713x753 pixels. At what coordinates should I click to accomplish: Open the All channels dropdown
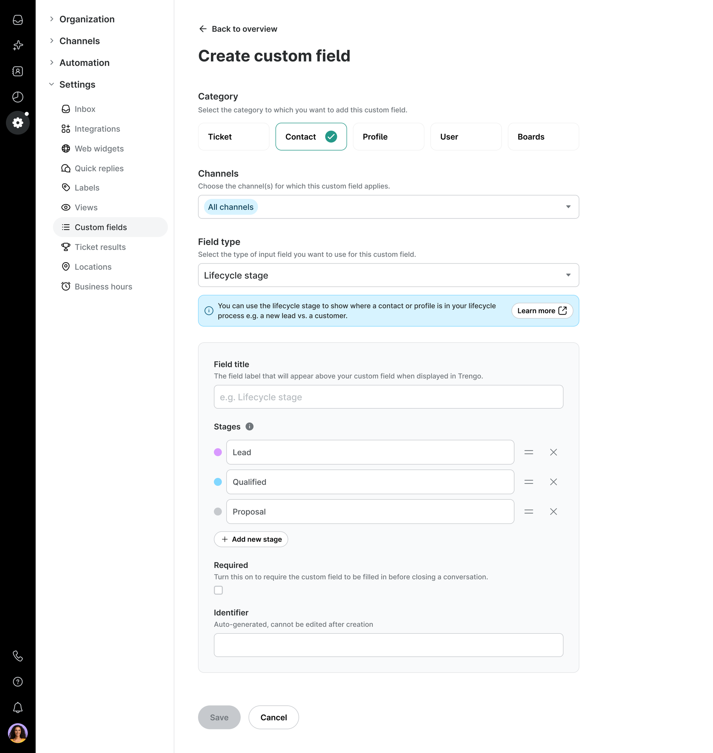[x=388, y=207]
